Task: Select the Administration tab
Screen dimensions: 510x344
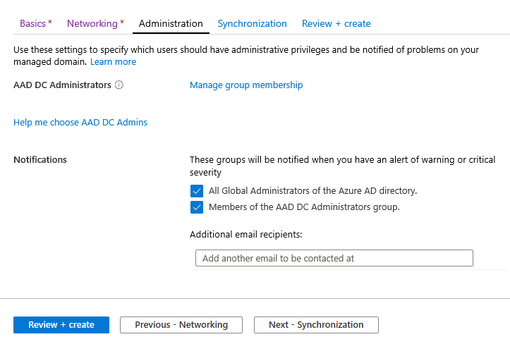Action: tap(171, 23)
